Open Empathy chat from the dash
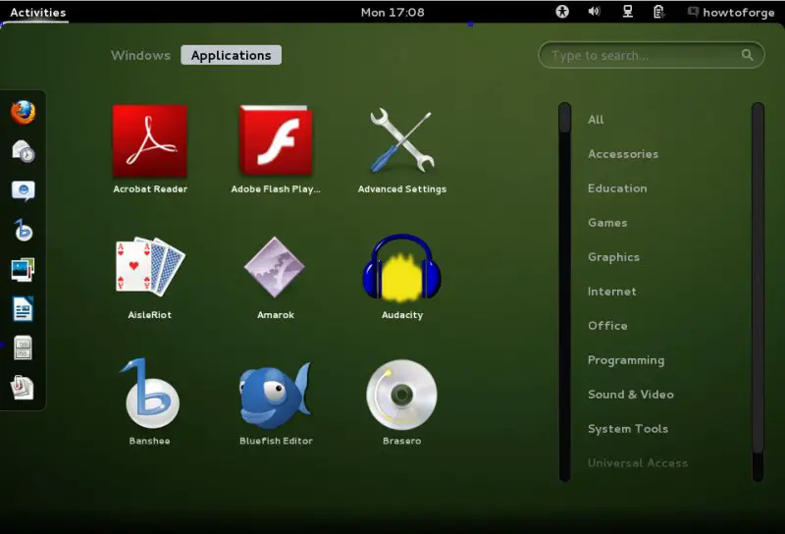Screen dimensions: 785x534 23,190
